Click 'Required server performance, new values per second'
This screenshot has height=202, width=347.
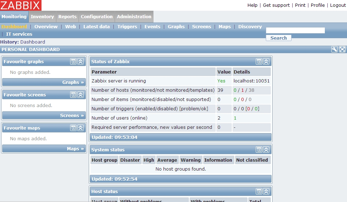pyautogui.click(x=152, y=127)
